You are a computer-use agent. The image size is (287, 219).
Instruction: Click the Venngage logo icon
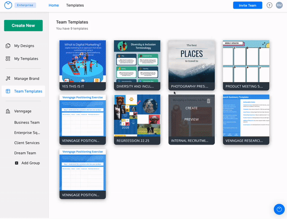click(x=8, y=5)
